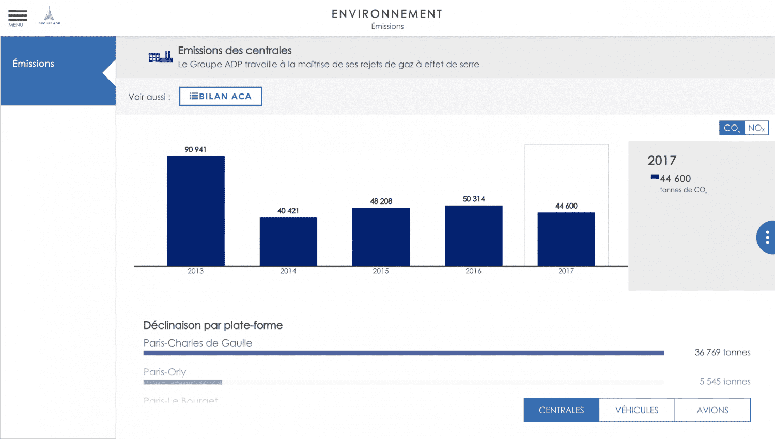
Task: Click the Groupe ADP logo
Action: pyautogui.click(x=49, y=16)
